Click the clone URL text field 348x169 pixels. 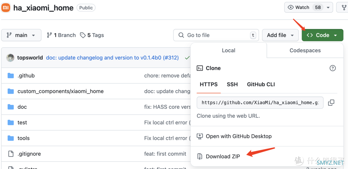[x=260, y=102]
